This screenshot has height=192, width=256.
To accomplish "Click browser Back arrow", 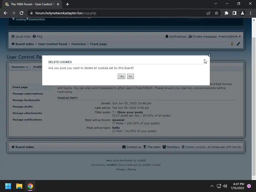I will (5, 13).
